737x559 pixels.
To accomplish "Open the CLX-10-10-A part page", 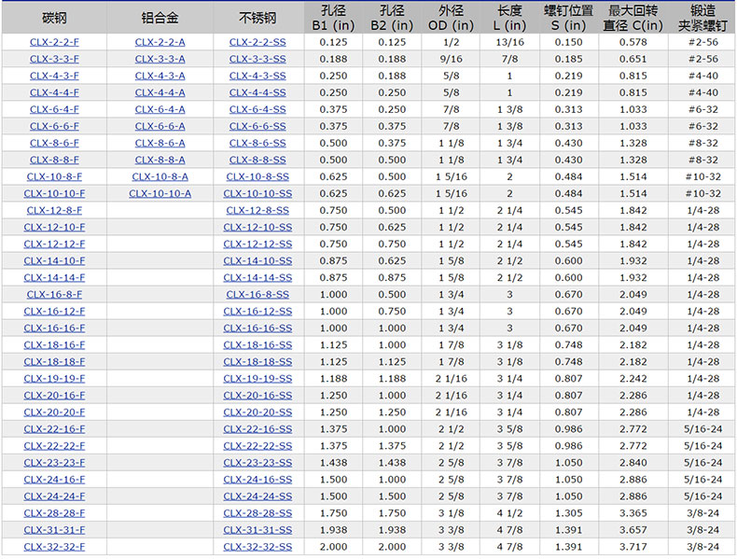I will (x=160, y=193).
